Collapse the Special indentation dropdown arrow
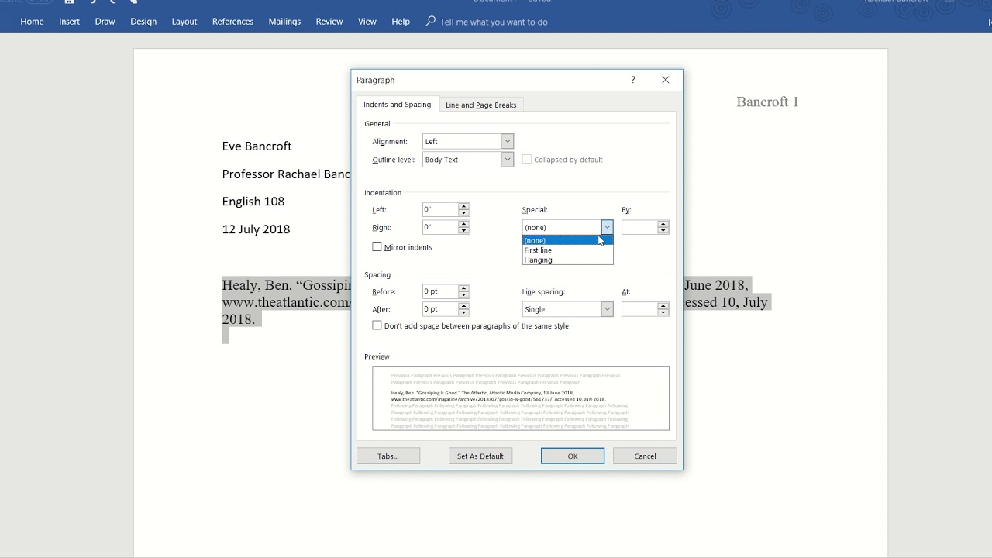 (607, 227)
